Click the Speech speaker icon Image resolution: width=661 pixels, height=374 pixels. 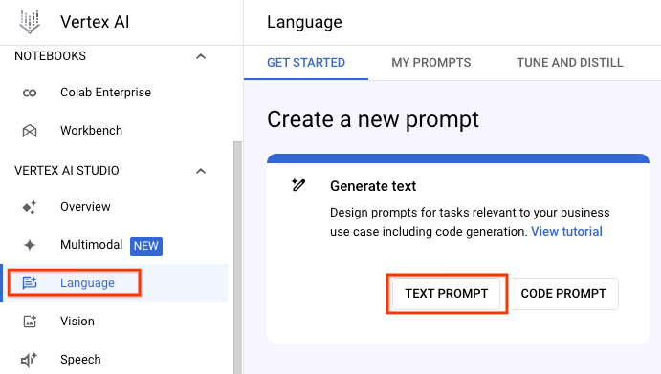coord(29,360)
